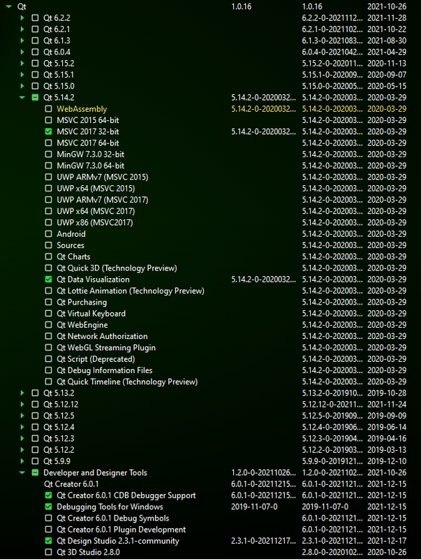Check the Sources checkbox
This screenshot has height=559, width=421.
click(x=48, y=245)
